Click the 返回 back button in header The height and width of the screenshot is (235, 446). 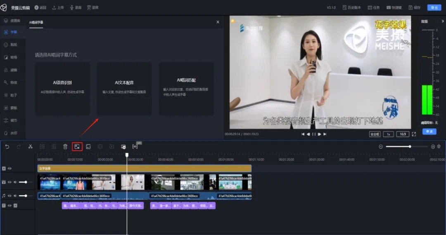[x=40, y=8]
